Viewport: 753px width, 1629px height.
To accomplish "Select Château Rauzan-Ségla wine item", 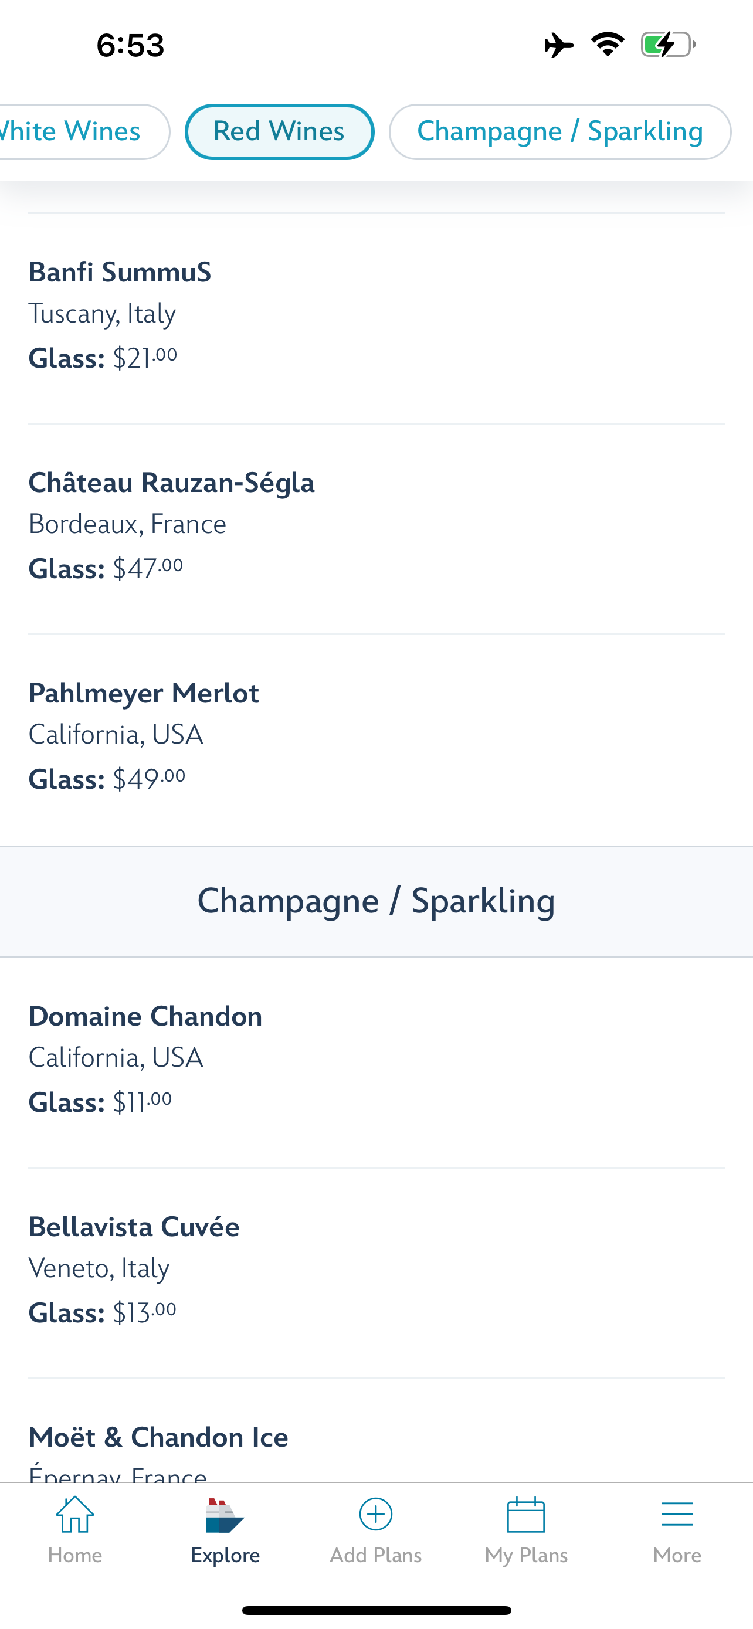I will click(x=171, y=483).
